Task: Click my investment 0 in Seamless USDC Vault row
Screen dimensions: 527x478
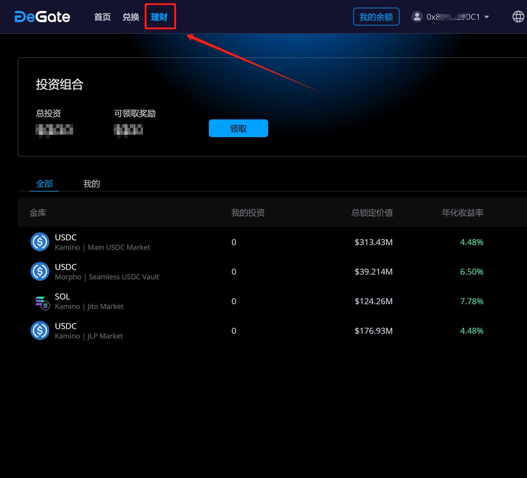Action: [234, 272]
